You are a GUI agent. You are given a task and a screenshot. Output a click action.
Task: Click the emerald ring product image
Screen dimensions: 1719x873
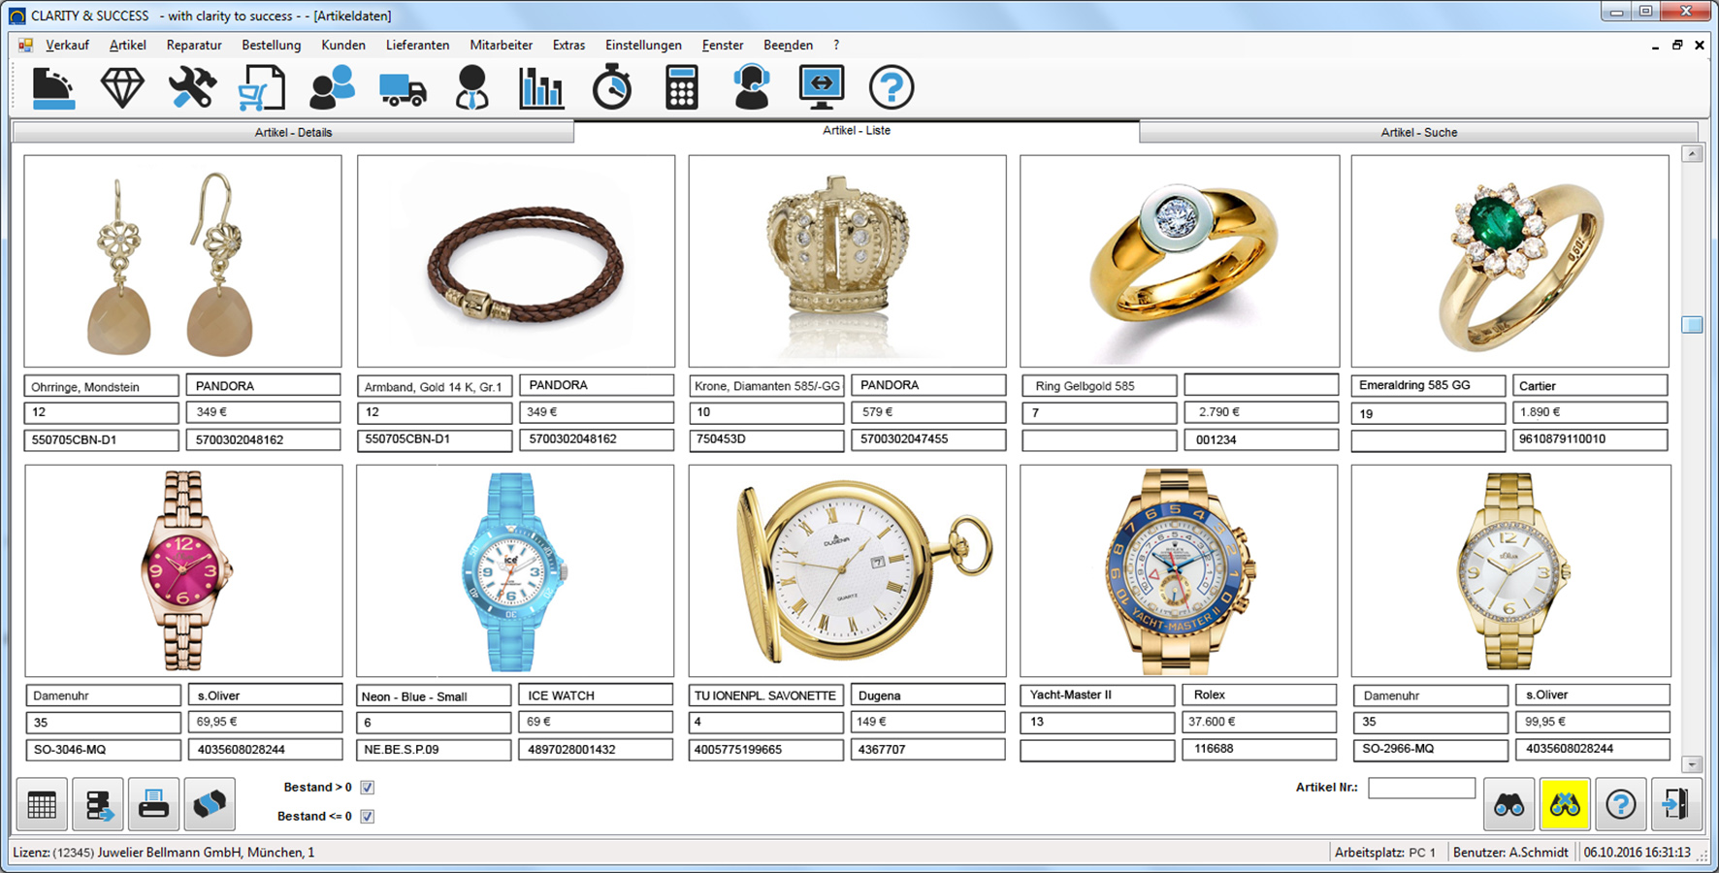1509,261
